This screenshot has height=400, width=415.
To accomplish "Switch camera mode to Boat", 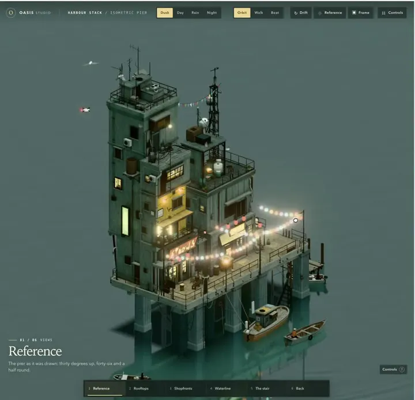I will click(275, 13).
